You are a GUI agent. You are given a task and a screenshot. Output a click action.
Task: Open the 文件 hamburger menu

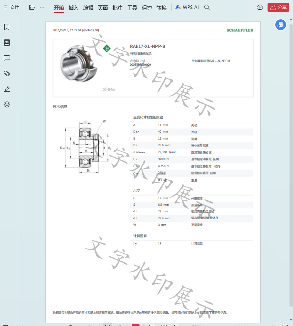pos(12,7)
